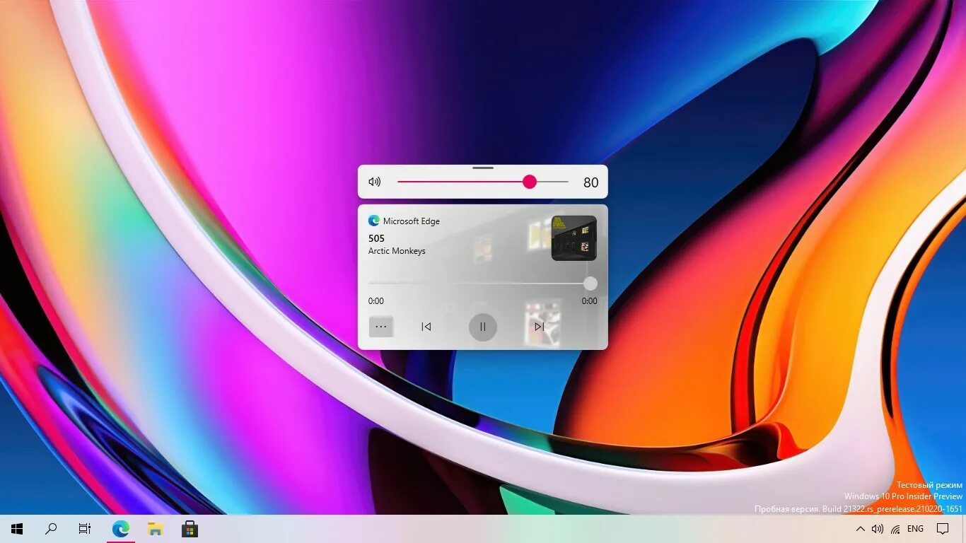This screenshot has height=543, width=966.
Task: Open the Windows Start menu
Action: click(x=17, y=529)
